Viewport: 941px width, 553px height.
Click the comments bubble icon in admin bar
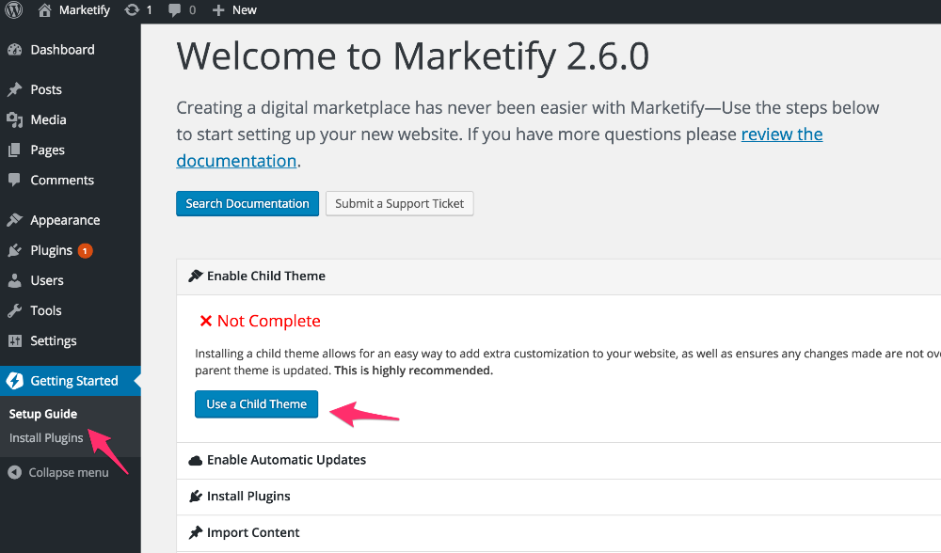point(175,10)
